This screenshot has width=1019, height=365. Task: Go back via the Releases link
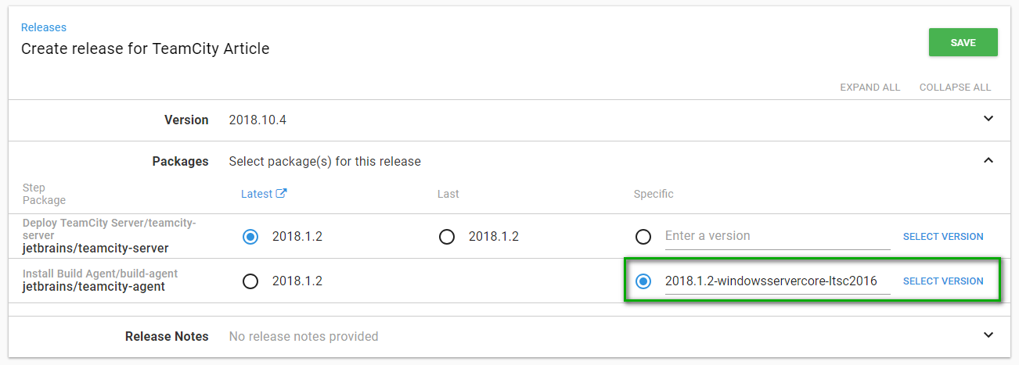click(x=44, y=27)
